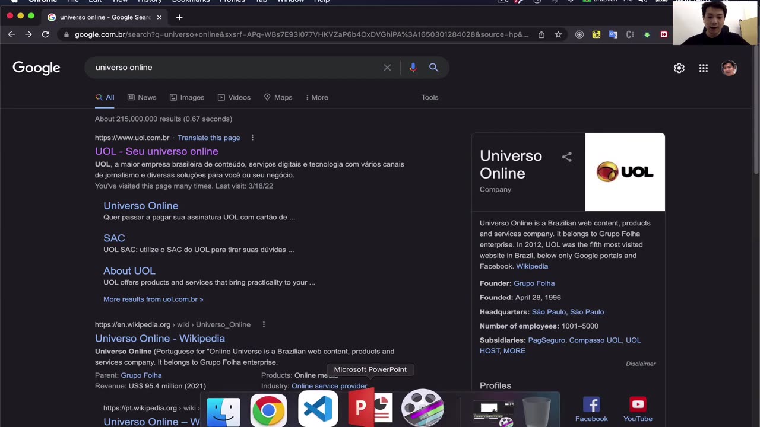Open the About UOL sitelink
This screenshot has height=427, width=760.
tap(129, 271)
